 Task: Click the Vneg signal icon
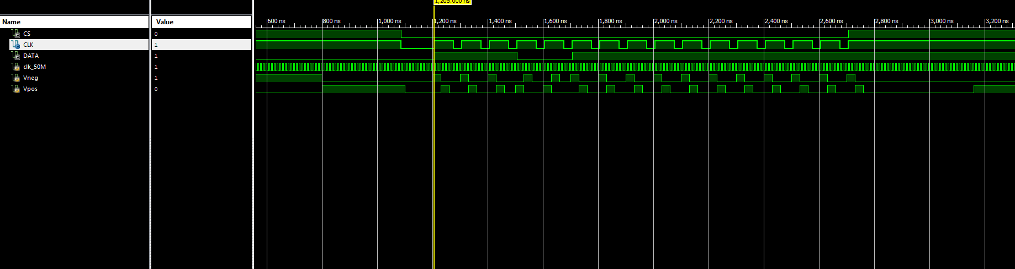pyautogui.click(x=15, y=78)
